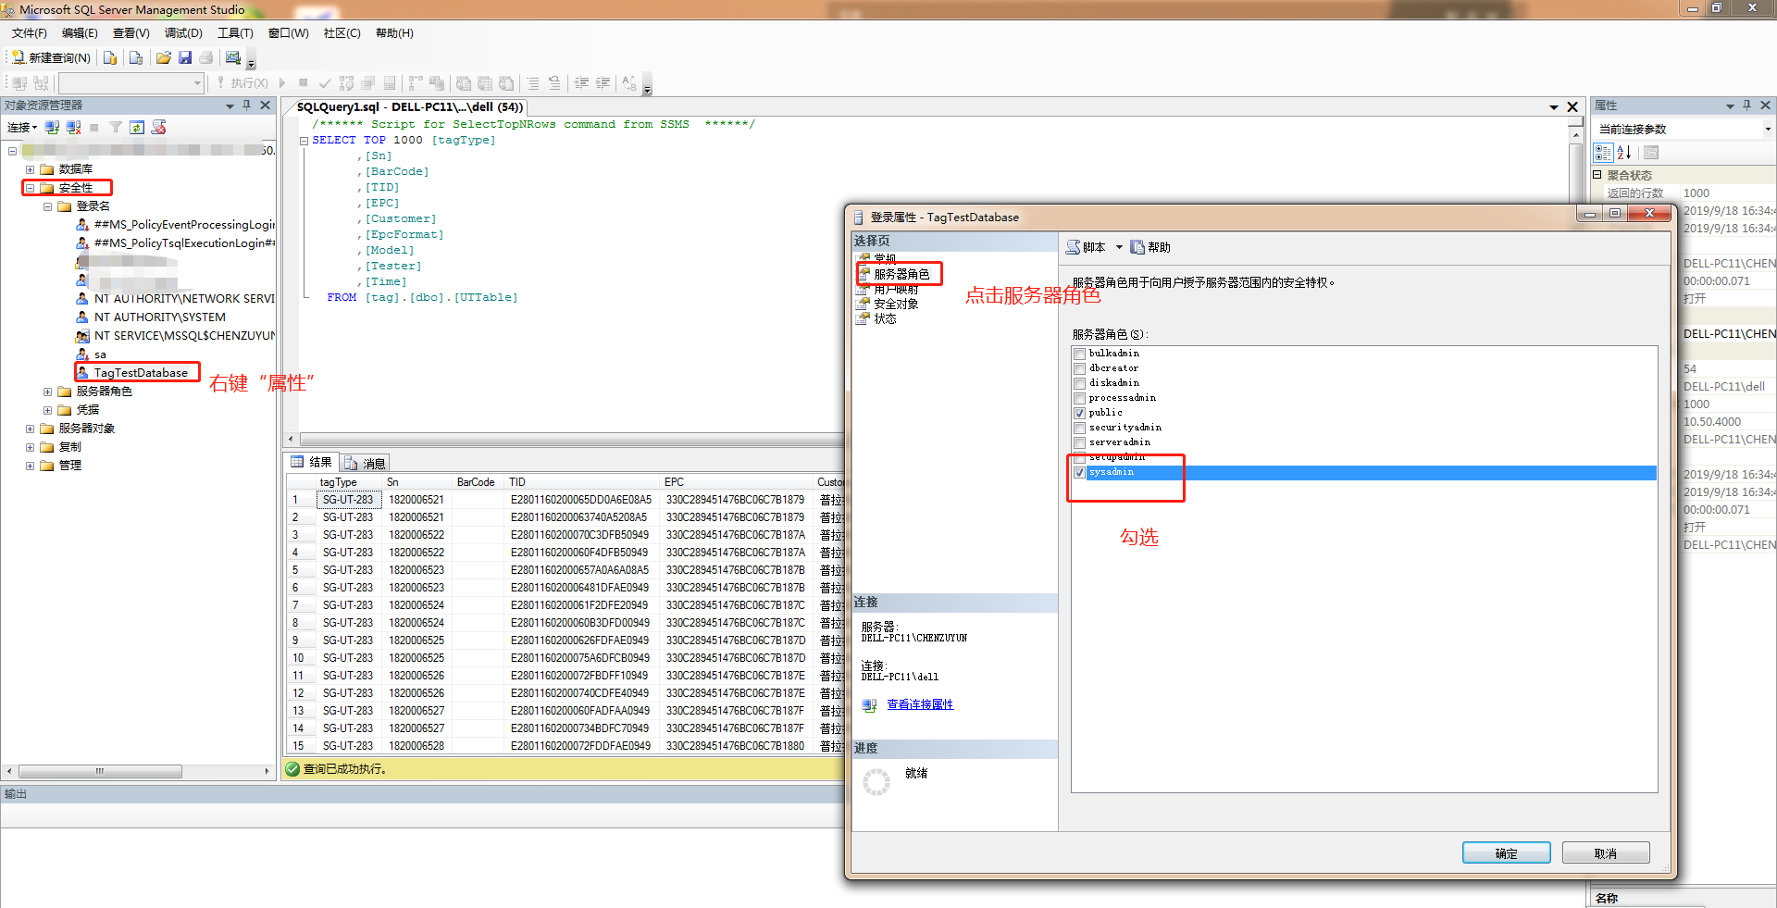The height and width of the screenshot is (908, 1777).
Task: Collapse the 安全性 (Security) node
Action: [x=30, y=188]
